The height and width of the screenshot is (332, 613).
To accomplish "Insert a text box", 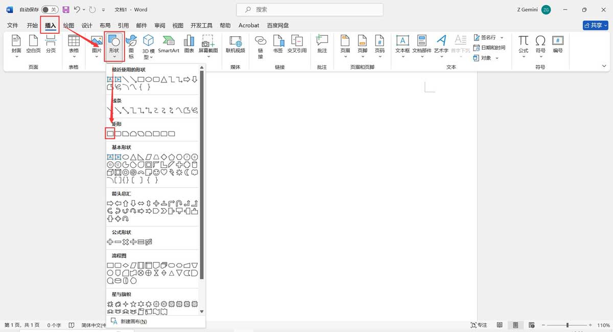I will click(402, 45).
